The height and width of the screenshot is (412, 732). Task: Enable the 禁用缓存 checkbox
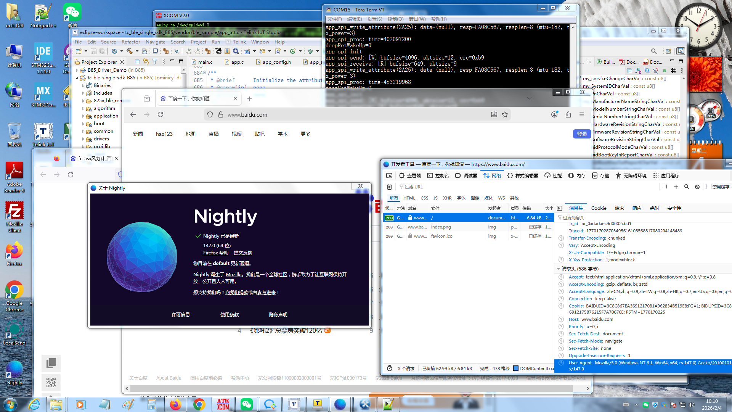point(709,187)
